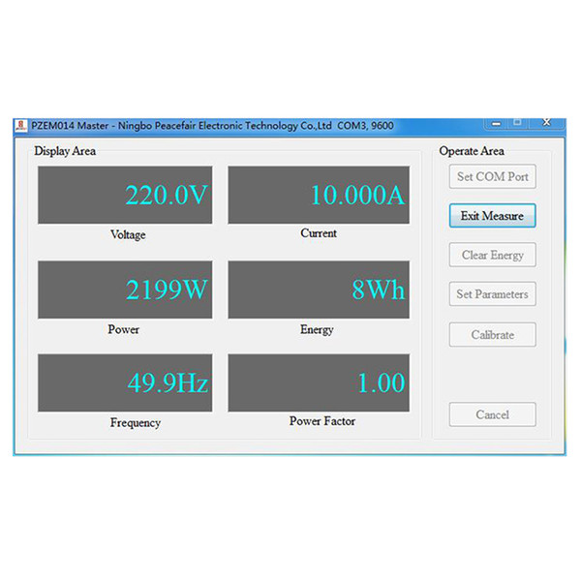Click the Power Factor label
Image resolution: width=581 pixels, height=581 pixels.
click(322, 421)
